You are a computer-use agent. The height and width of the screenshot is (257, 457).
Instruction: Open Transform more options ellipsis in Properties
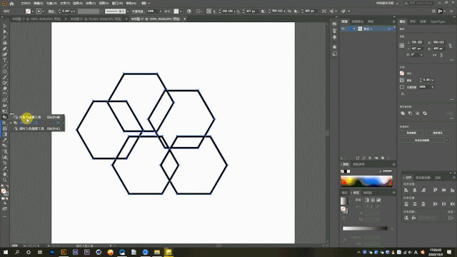[x=451, y=60]
